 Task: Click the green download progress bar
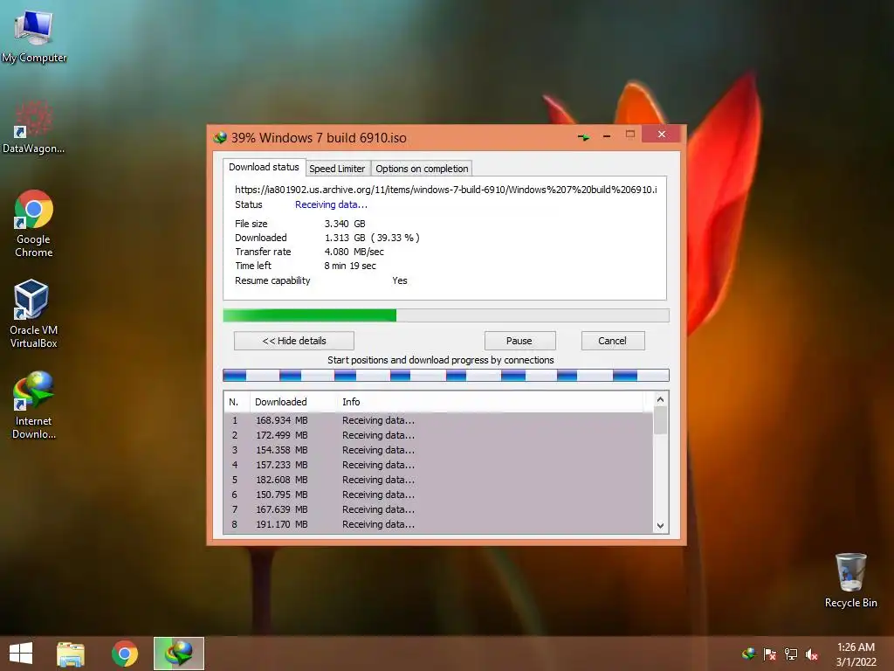446,315
